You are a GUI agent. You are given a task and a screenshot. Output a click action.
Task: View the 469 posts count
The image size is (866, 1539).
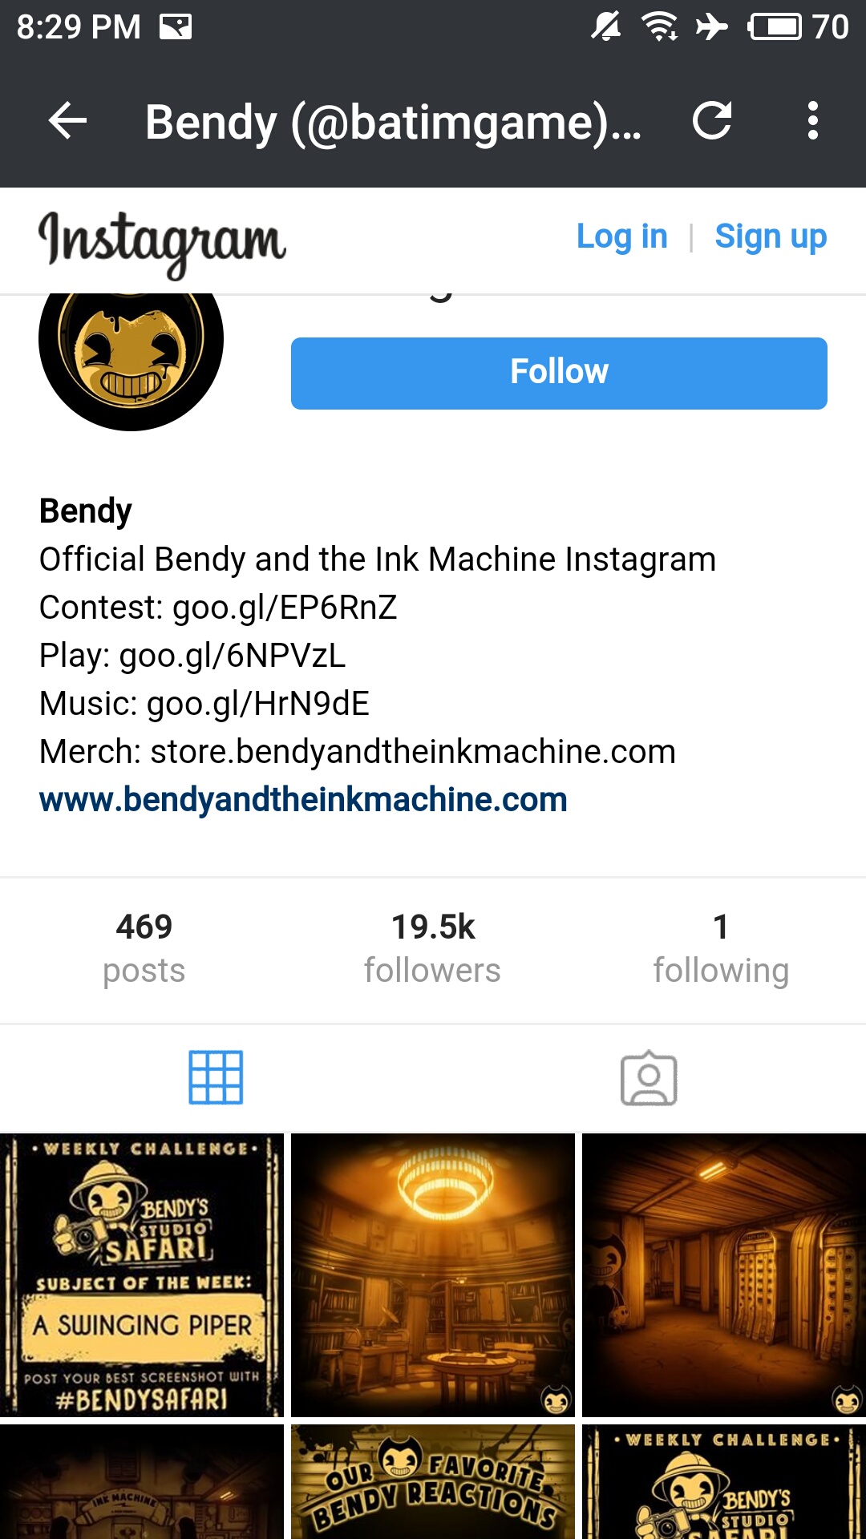[144, 948]
